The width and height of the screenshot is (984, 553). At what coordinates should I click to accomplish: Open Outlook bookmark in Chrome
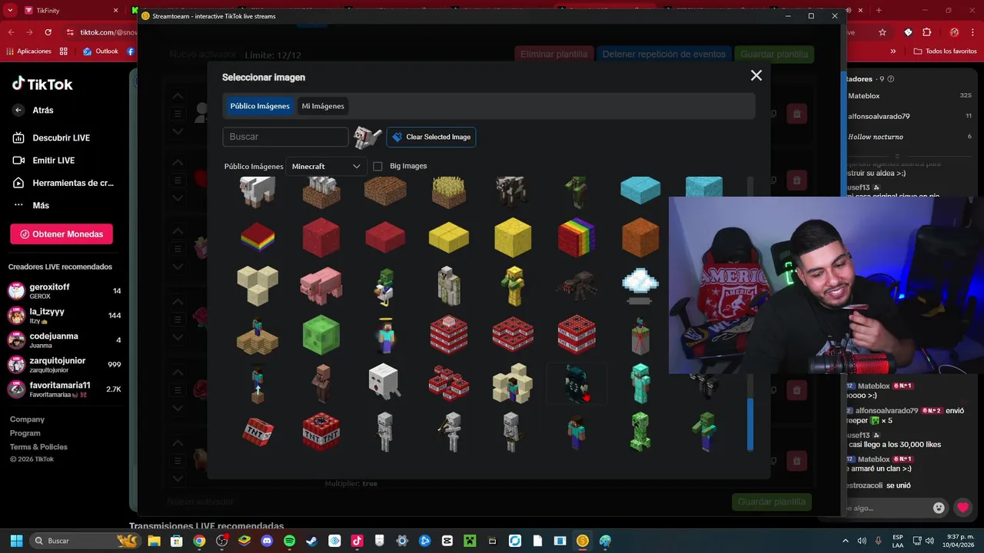101,51
